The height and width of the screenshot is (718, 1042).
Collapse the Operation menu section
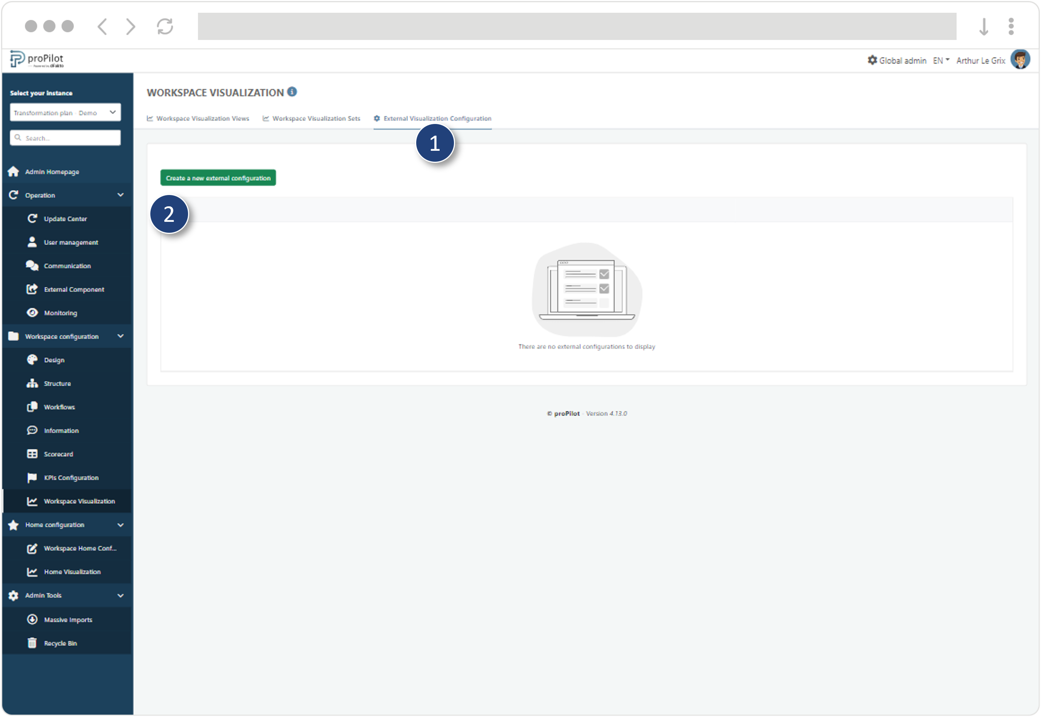120,195
